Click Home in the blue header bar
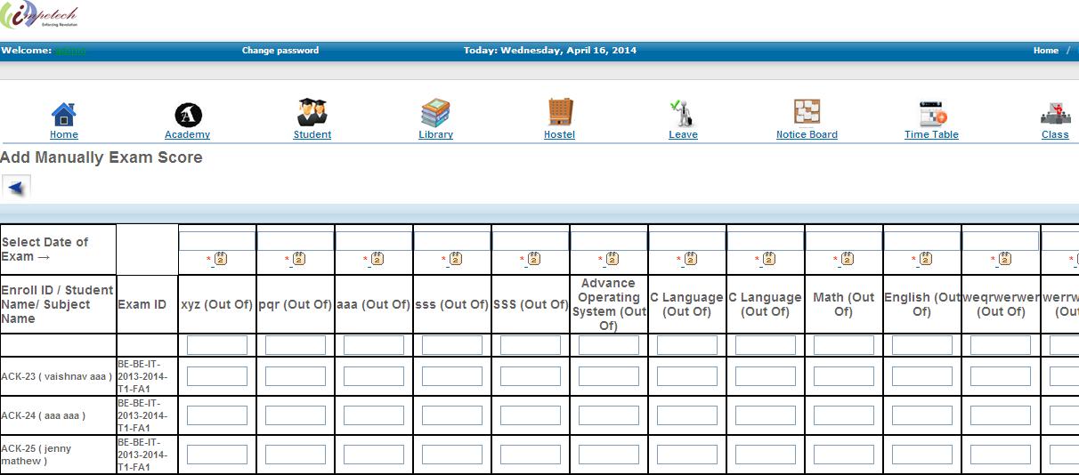The width and height of the screenshot is (1079, 475). 1046,51
